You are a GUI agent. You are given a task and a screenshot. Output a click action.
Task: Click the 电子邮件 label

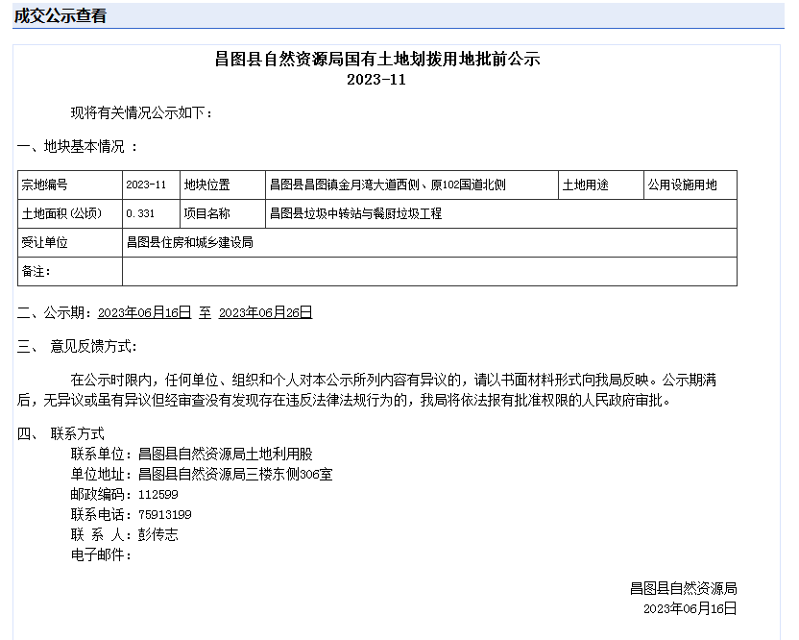point(101,554)
